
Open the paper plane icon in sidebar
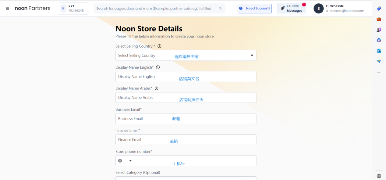point(379,61)
